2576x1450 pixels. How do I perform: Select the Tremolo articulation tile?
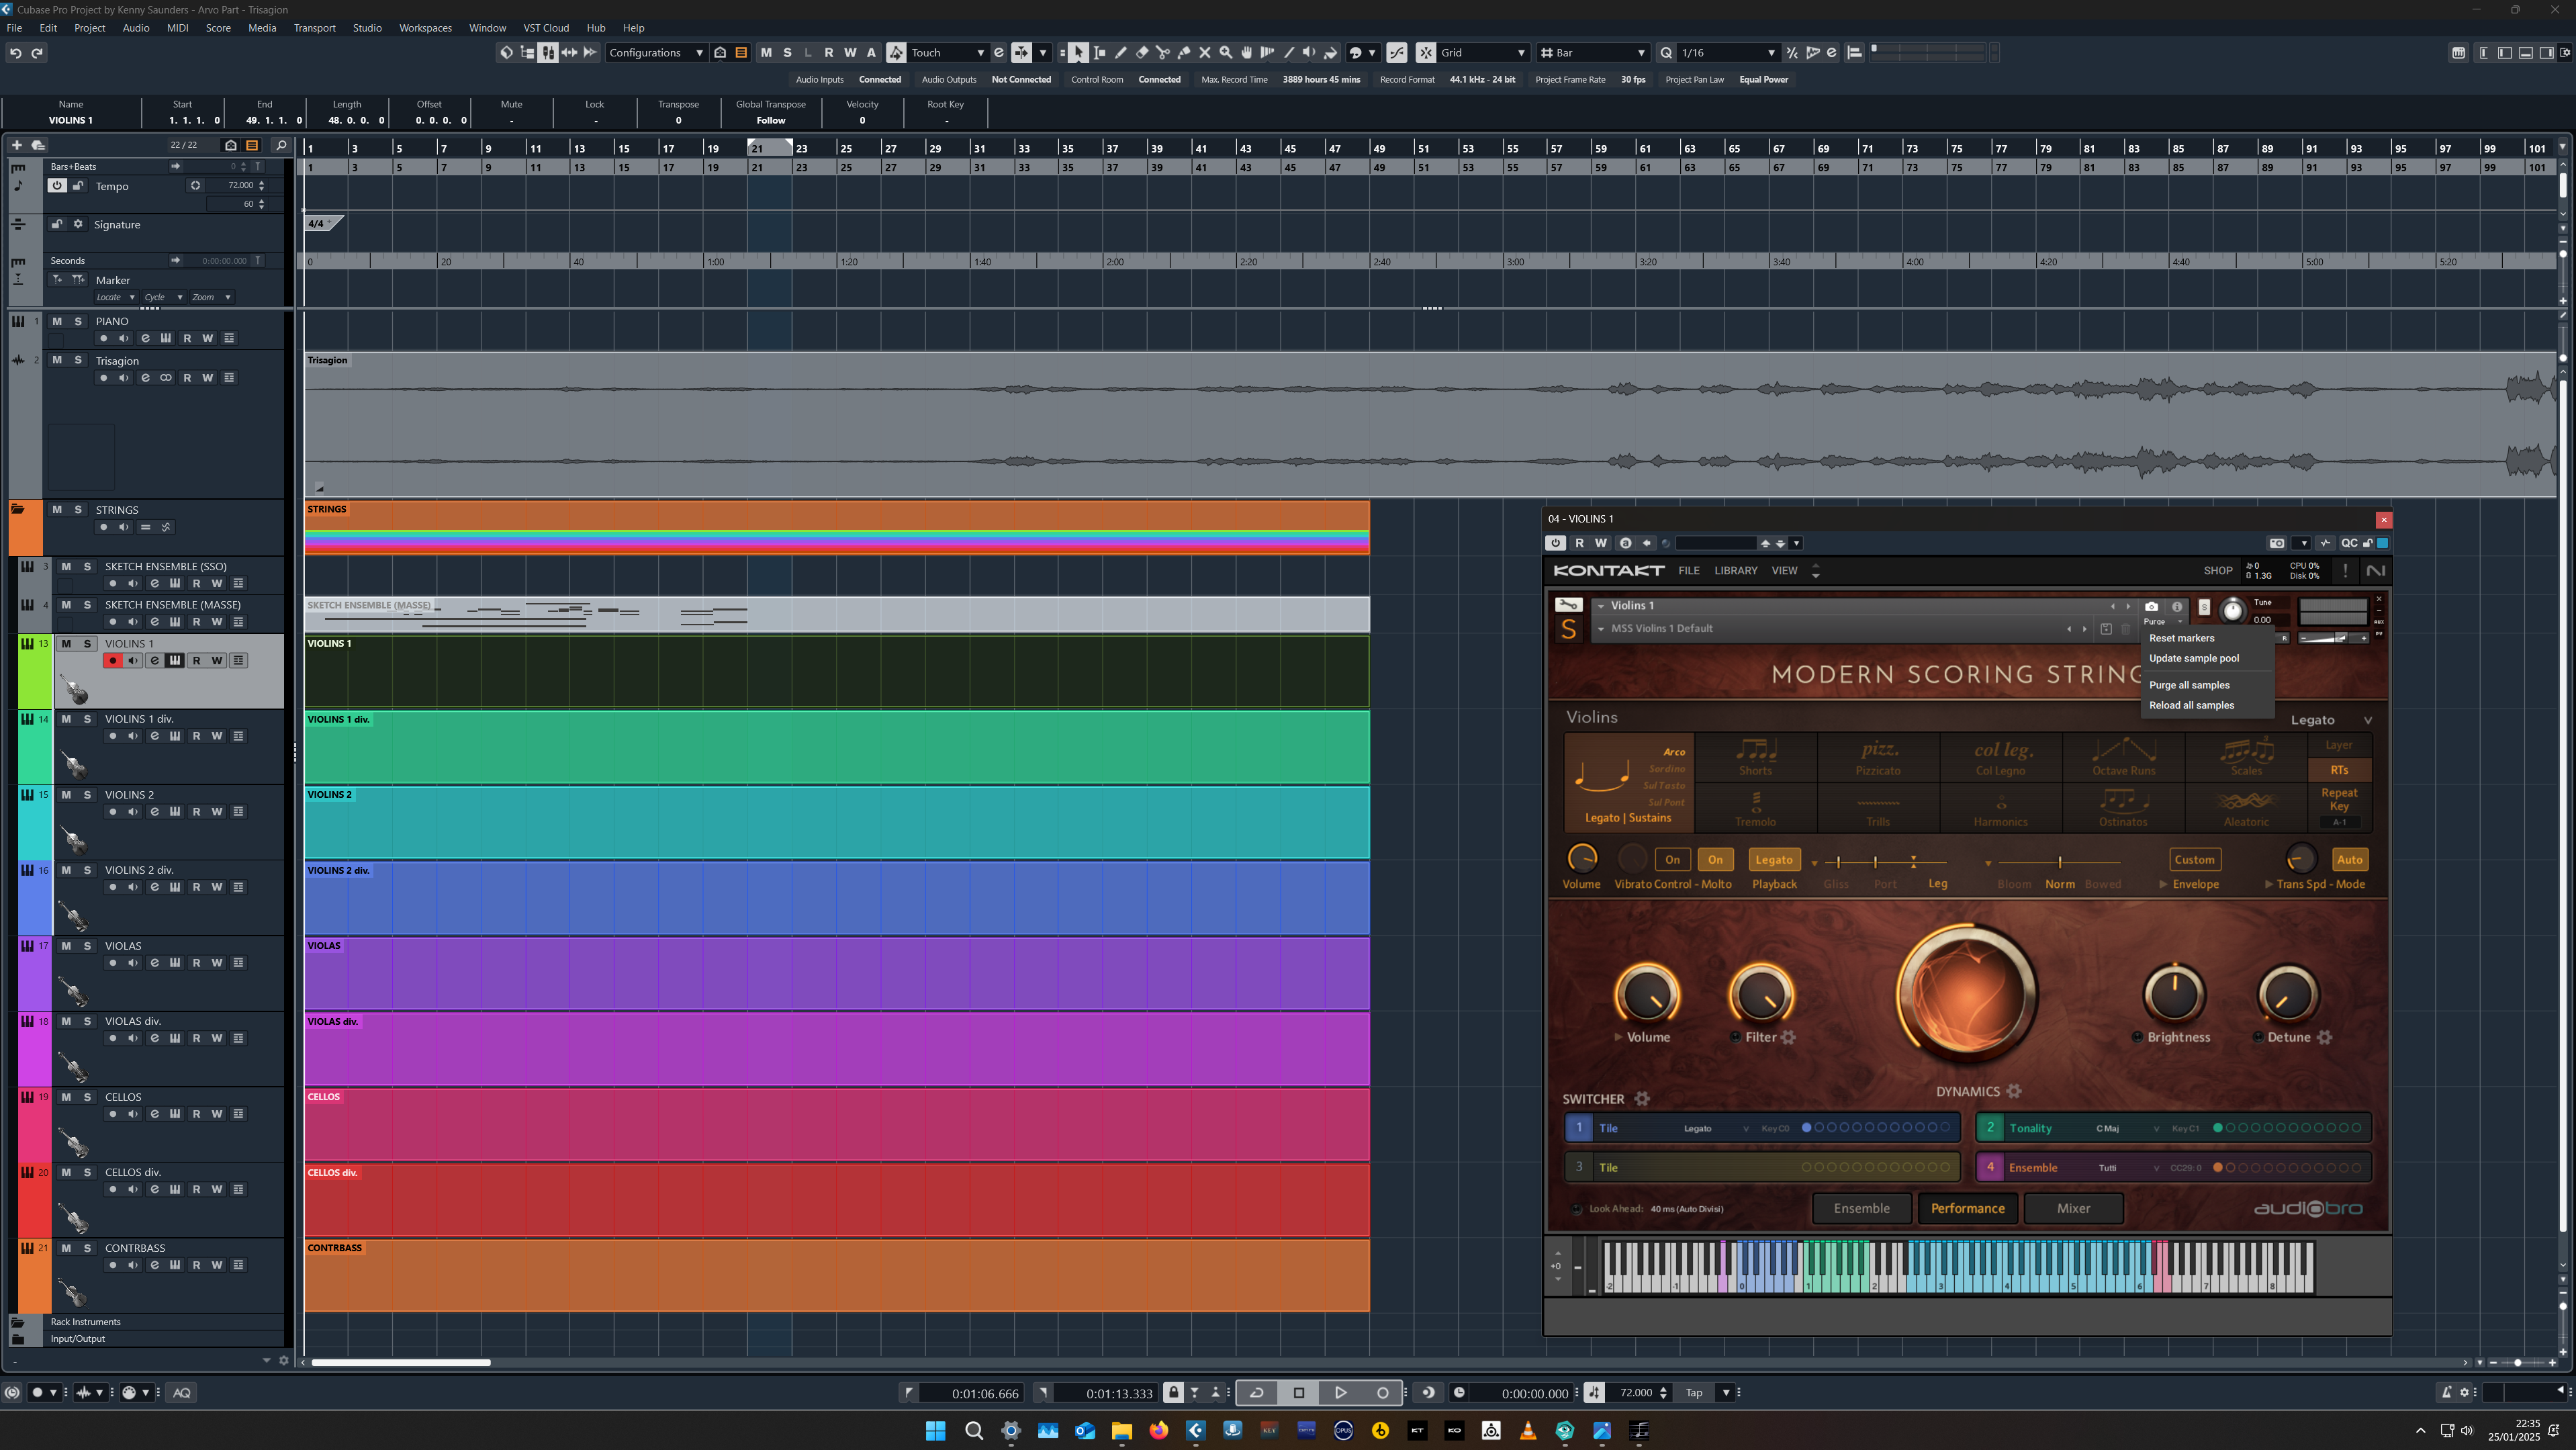(x=1755, y=809)
